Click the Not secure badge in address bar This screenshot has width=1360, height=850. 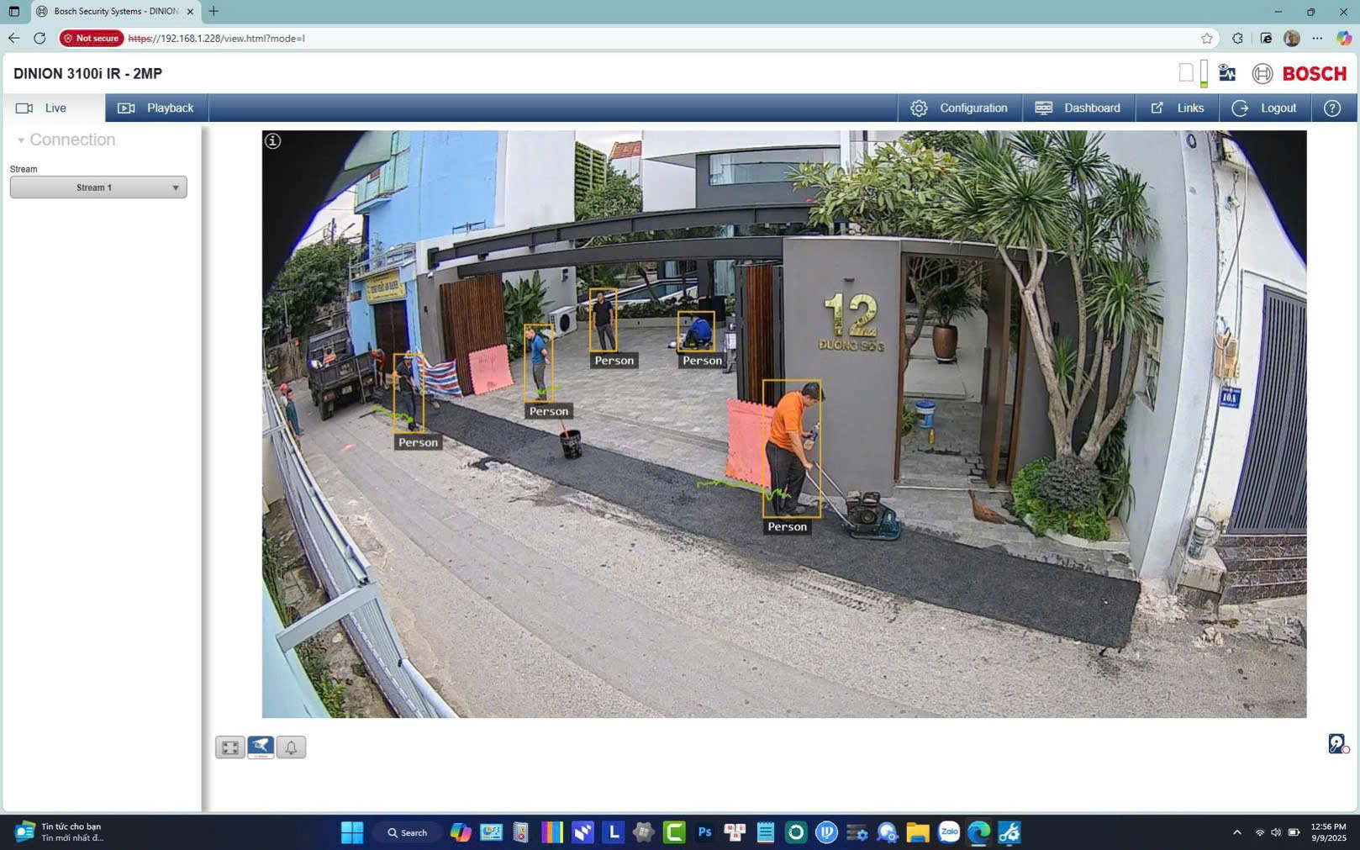click(92, 38)
